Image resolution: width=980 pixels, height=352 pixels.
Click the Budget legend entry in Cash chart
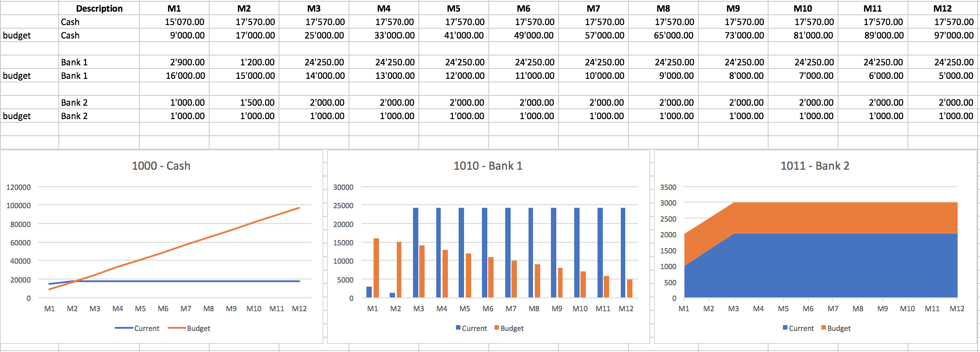click(189, 328)
